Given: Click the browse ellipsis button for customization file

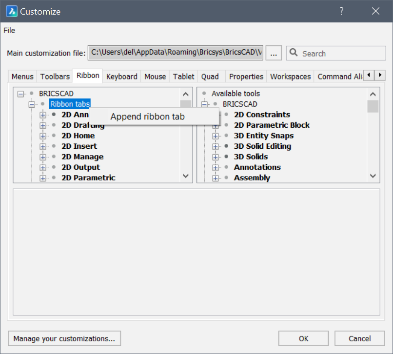Looking at the screenshot, I should pyautogui.click(x=274, y=54).
